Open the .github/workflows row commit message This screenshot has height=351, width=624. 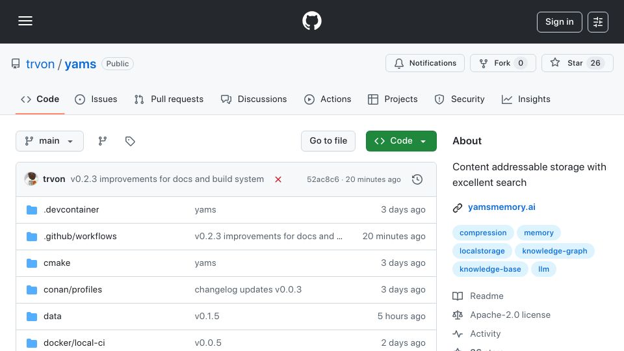pyautogui.click(x=268, y=237)
